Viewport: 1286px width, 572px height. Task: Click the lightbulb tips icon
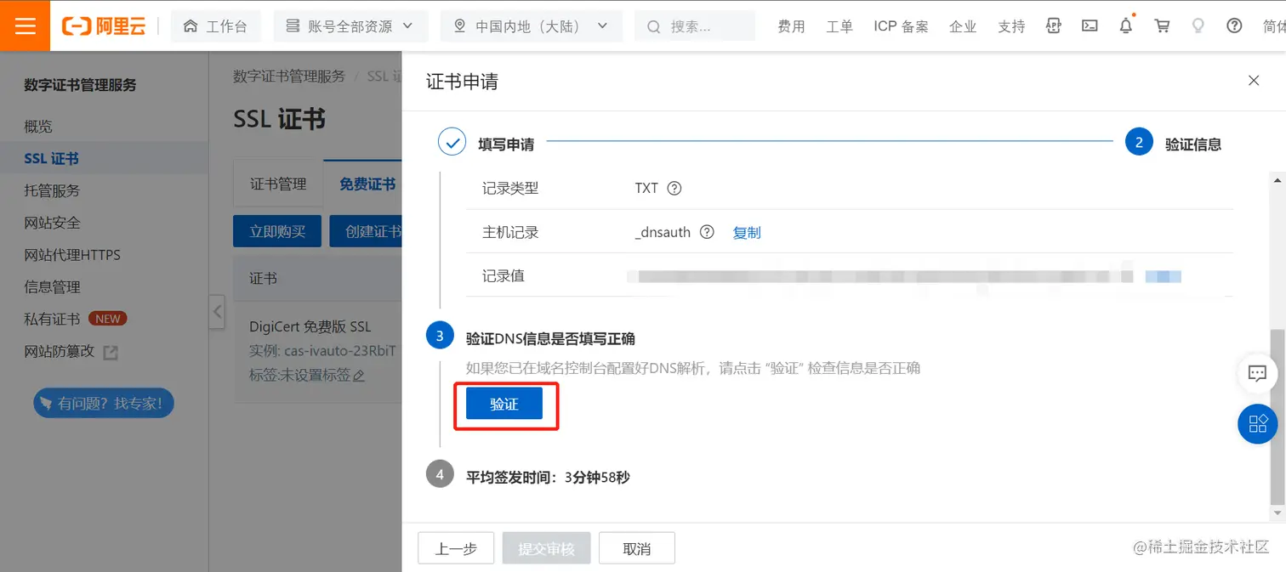[x=1198, y=25]
